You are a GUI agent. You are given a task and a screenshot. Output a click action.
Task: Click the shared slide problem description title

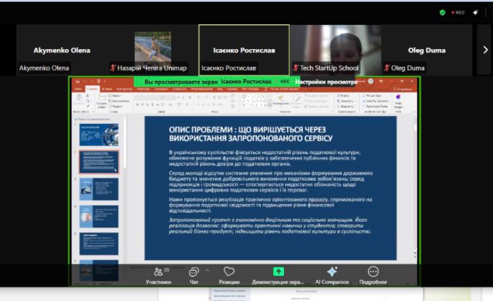tap(250, 133)
